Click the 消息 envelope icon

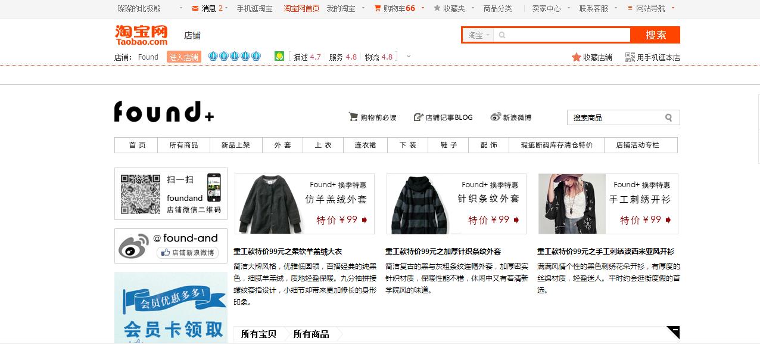click(194, 8)
